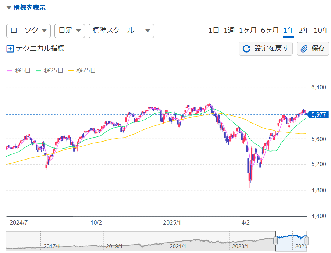This screenshot has width=331, height=253.
Task: Click the 5,600 axis label
Action: coord(318,139)
